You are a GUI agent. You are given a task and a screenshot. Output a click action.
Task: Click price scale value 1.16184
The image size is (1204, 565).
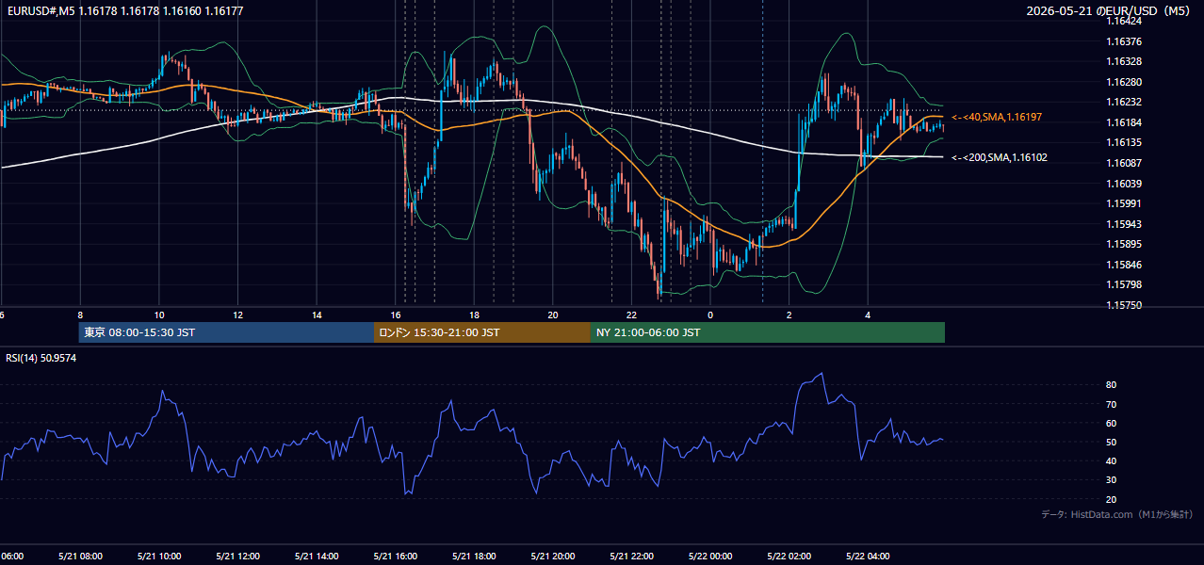[1123, 122]
